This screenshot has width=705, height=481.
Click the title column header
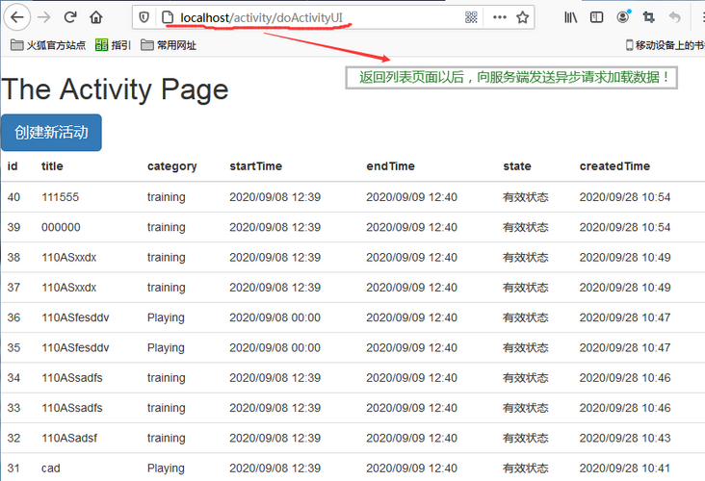pyautogui.click(x=52, y=166)
